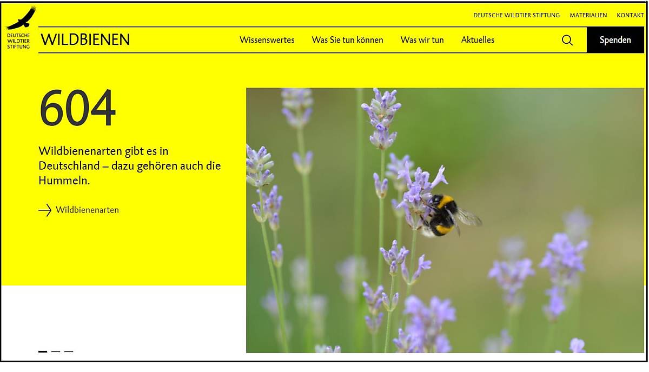Open the search magnifier icon
The image size is (649, 372).
pyautogui.click(x=567, y=40)
